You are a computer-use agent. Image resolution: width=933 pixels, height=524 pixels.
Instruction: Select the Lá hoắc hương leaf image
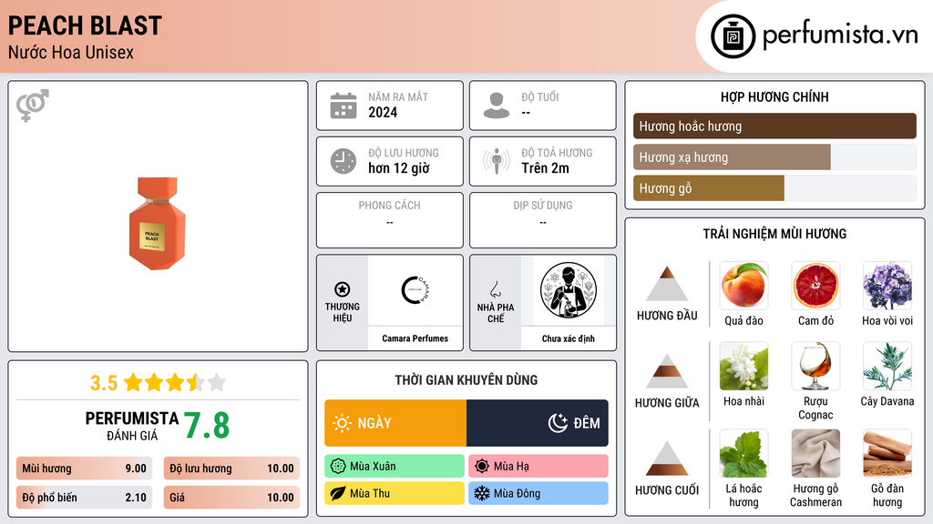click(743, 453)
